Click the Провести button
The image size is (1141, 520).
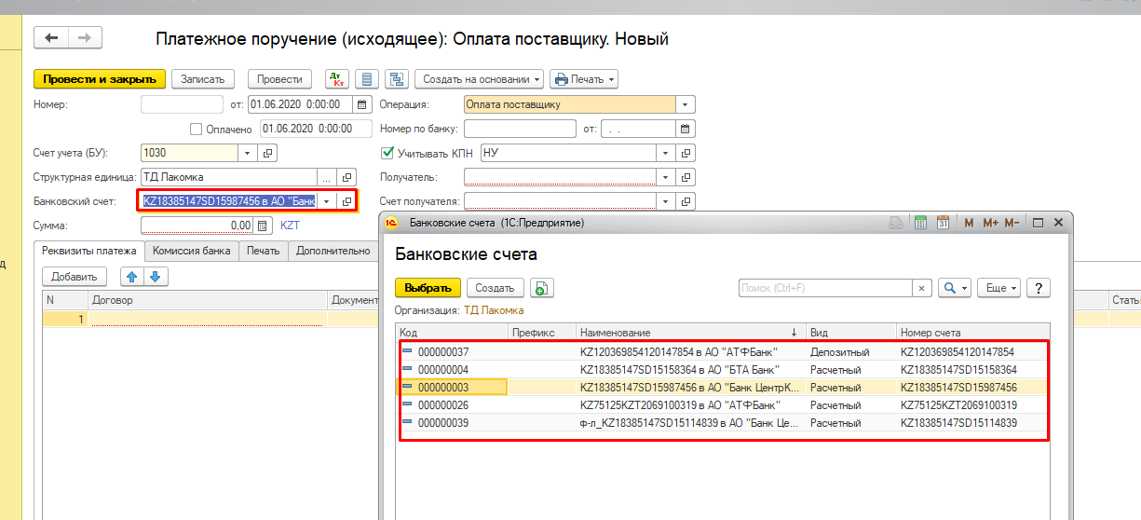point(280,79)
